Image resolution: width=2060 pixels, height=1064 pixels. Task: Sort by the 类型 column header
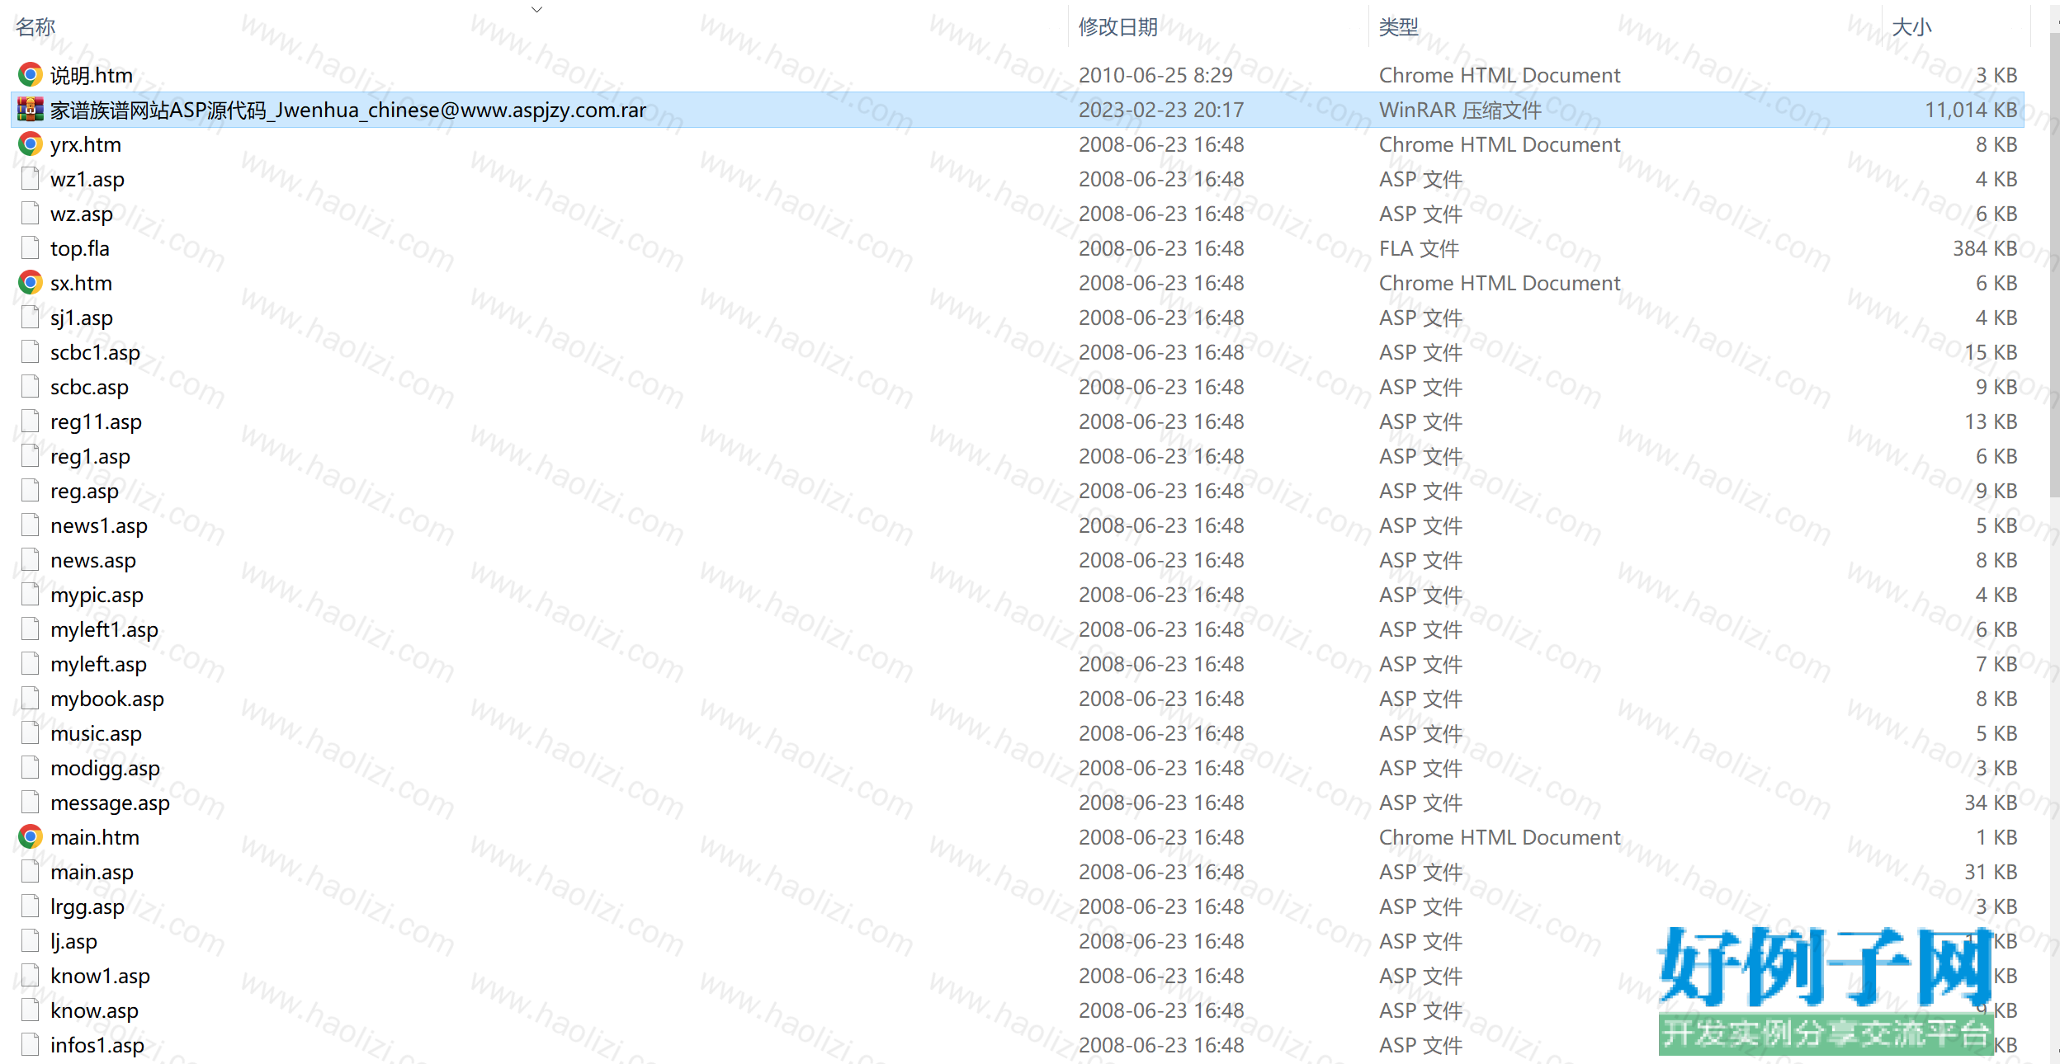pyautogui.click(x=1399, y=27)
